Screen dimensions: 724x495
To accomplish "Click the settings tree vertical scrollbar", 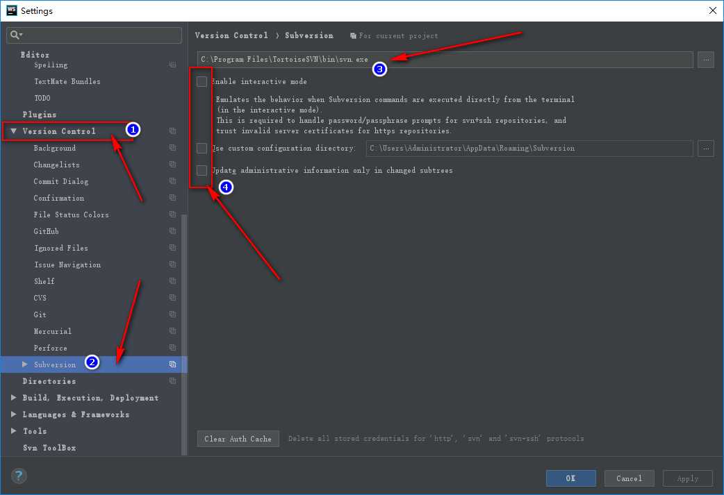I will pos(184,335).
